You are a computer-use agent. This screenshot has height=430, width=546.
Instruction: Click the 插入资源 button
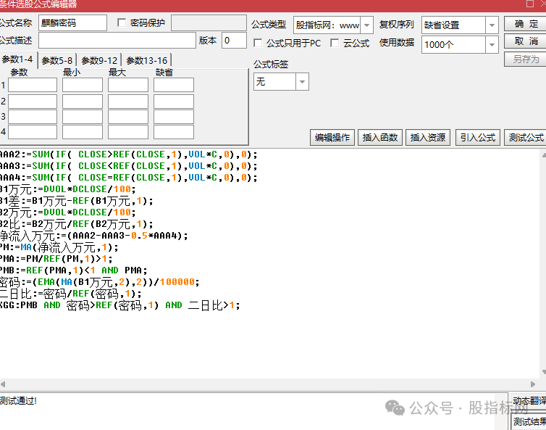pos(428,137)
